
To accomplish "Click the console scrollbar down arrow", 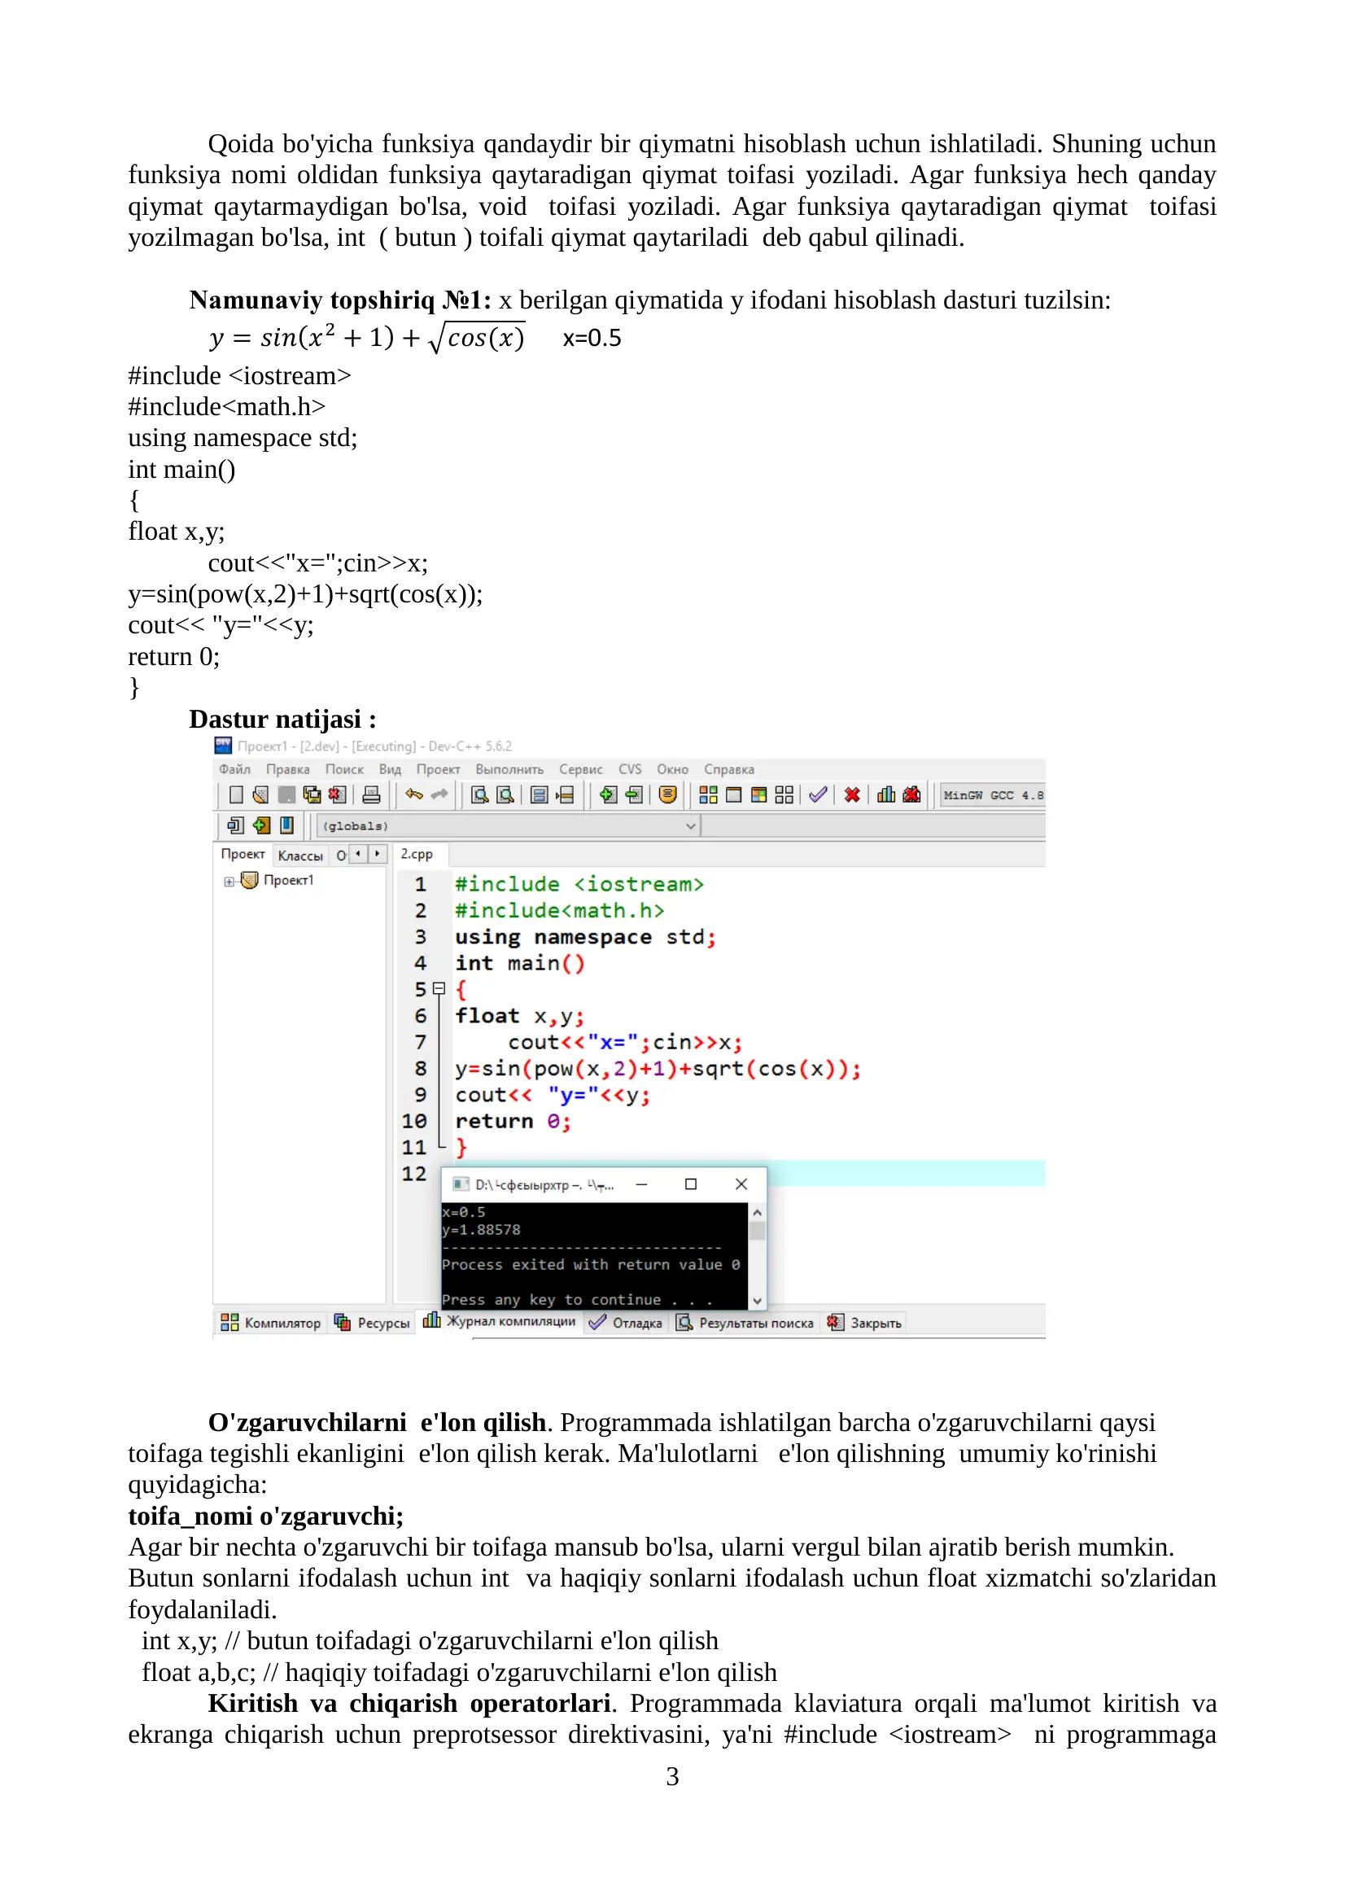I will click(x=757, y=1301).
